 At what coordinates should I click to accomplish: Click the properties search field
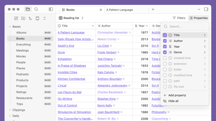pyautogui.click(x=186, y=27)
